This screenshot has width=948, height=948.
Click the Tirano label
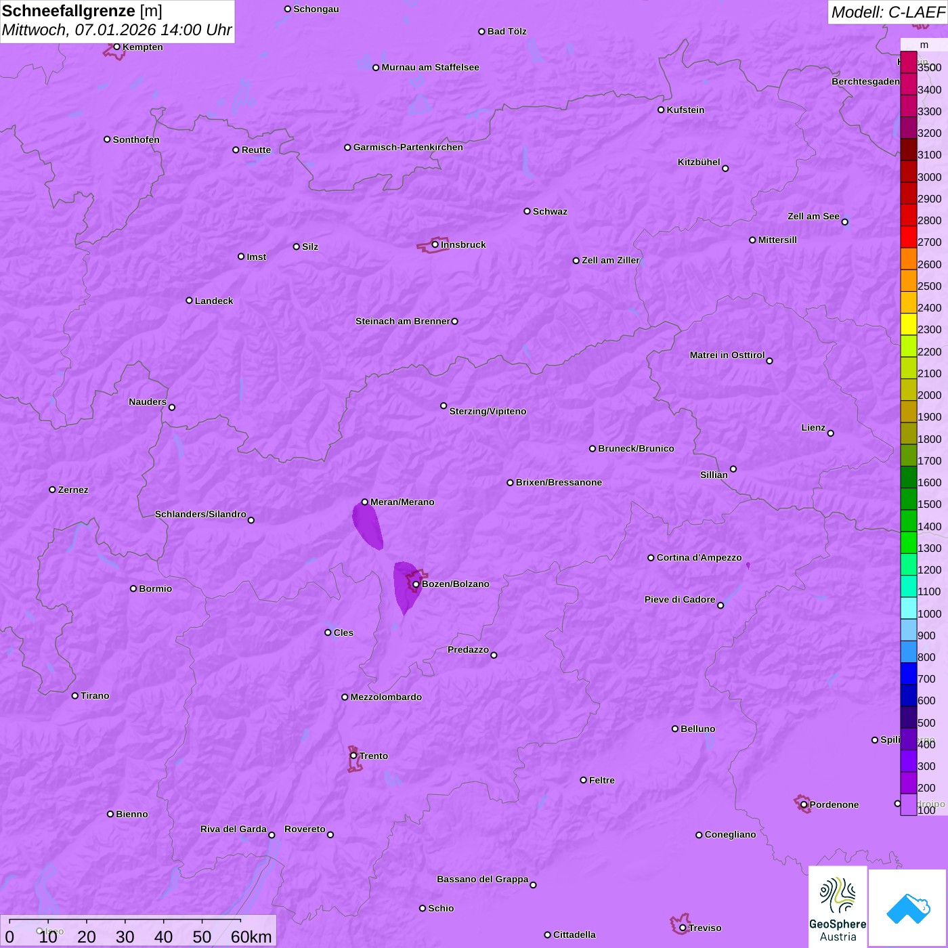coord(95,695)
